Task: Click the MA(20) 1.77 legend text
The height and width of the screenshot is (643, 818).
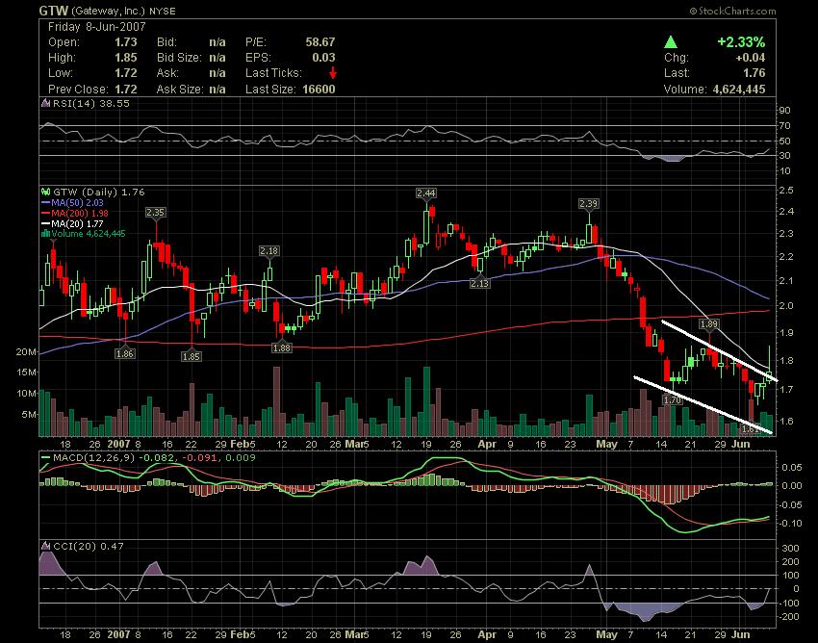Action: click(77, 224)
